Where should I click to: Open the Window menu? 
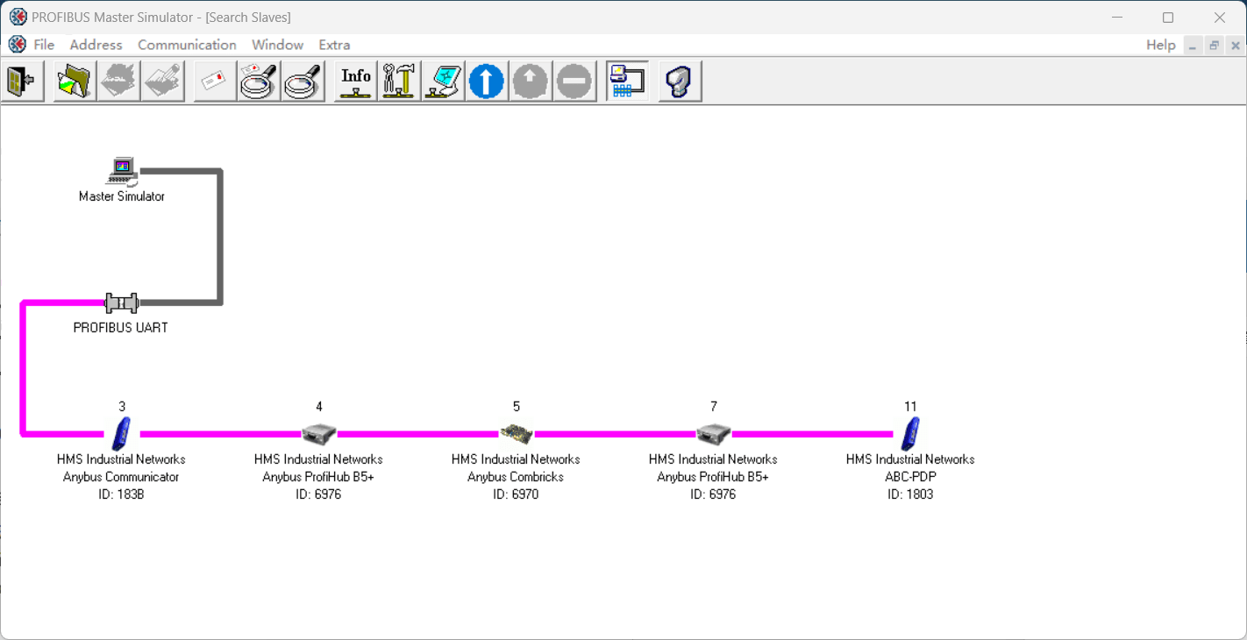277,45
